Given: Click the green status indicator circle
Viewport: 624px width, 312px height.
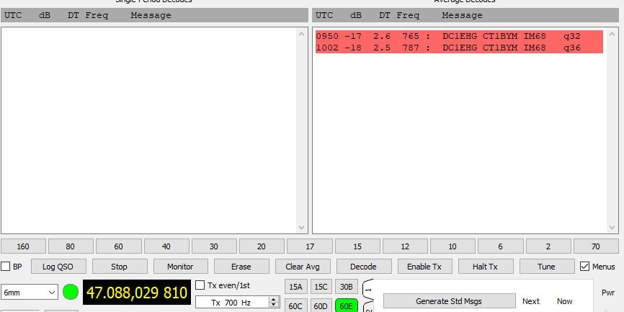Looking at the screenshot, I should pos(71,292).
